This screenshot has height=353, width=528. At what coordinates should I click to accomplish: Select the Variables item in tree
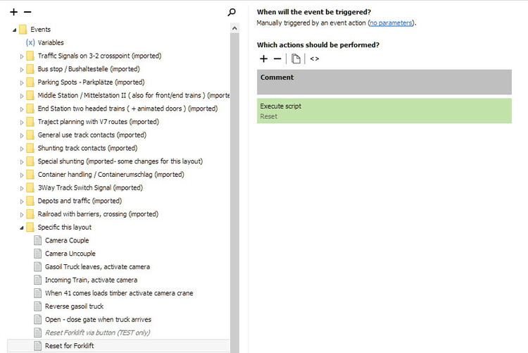(51, 42)
